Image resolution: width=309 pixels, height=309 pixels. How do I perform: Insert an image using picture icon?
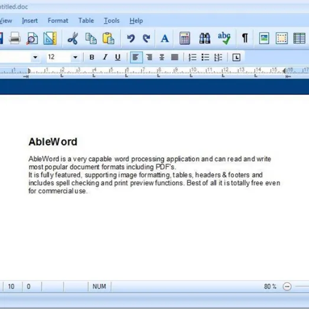[264, 38]
